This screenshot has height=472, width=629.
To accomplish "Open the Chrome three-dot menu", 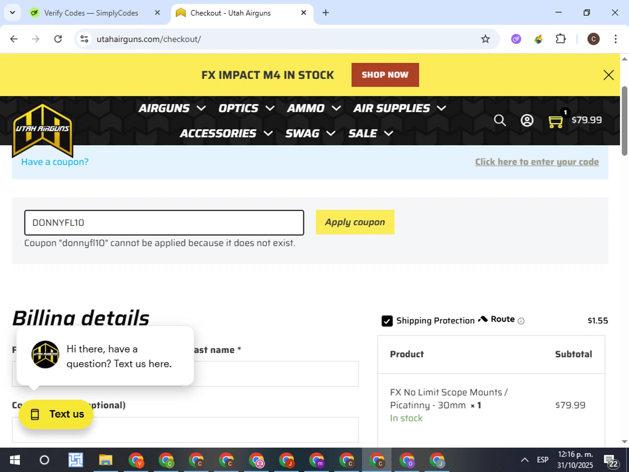I will click(x=615, y=39).
